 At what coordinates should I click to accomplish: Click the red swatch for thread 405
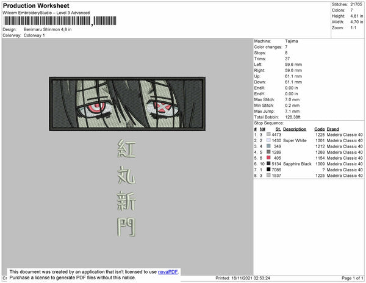(268, 157)
